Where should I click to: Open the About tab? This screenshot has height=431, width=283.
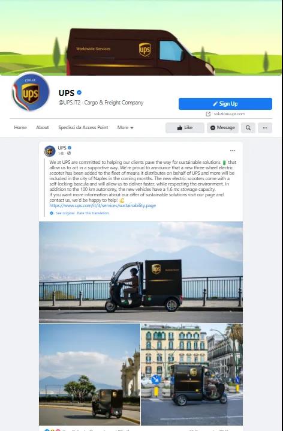[43, 127]
